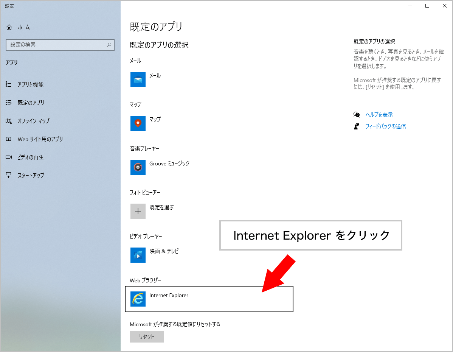Focus the 設定の検索 search field

coord(60,45)
